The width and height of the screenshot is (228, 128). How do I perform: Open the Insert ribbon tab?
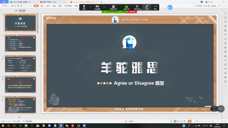tap(42, 6)
